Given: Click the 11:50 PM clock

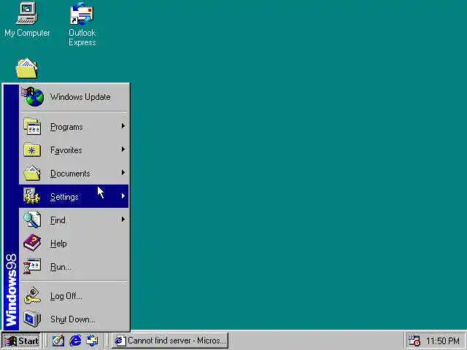Looking at the screenshot, I should pos(443,341).
